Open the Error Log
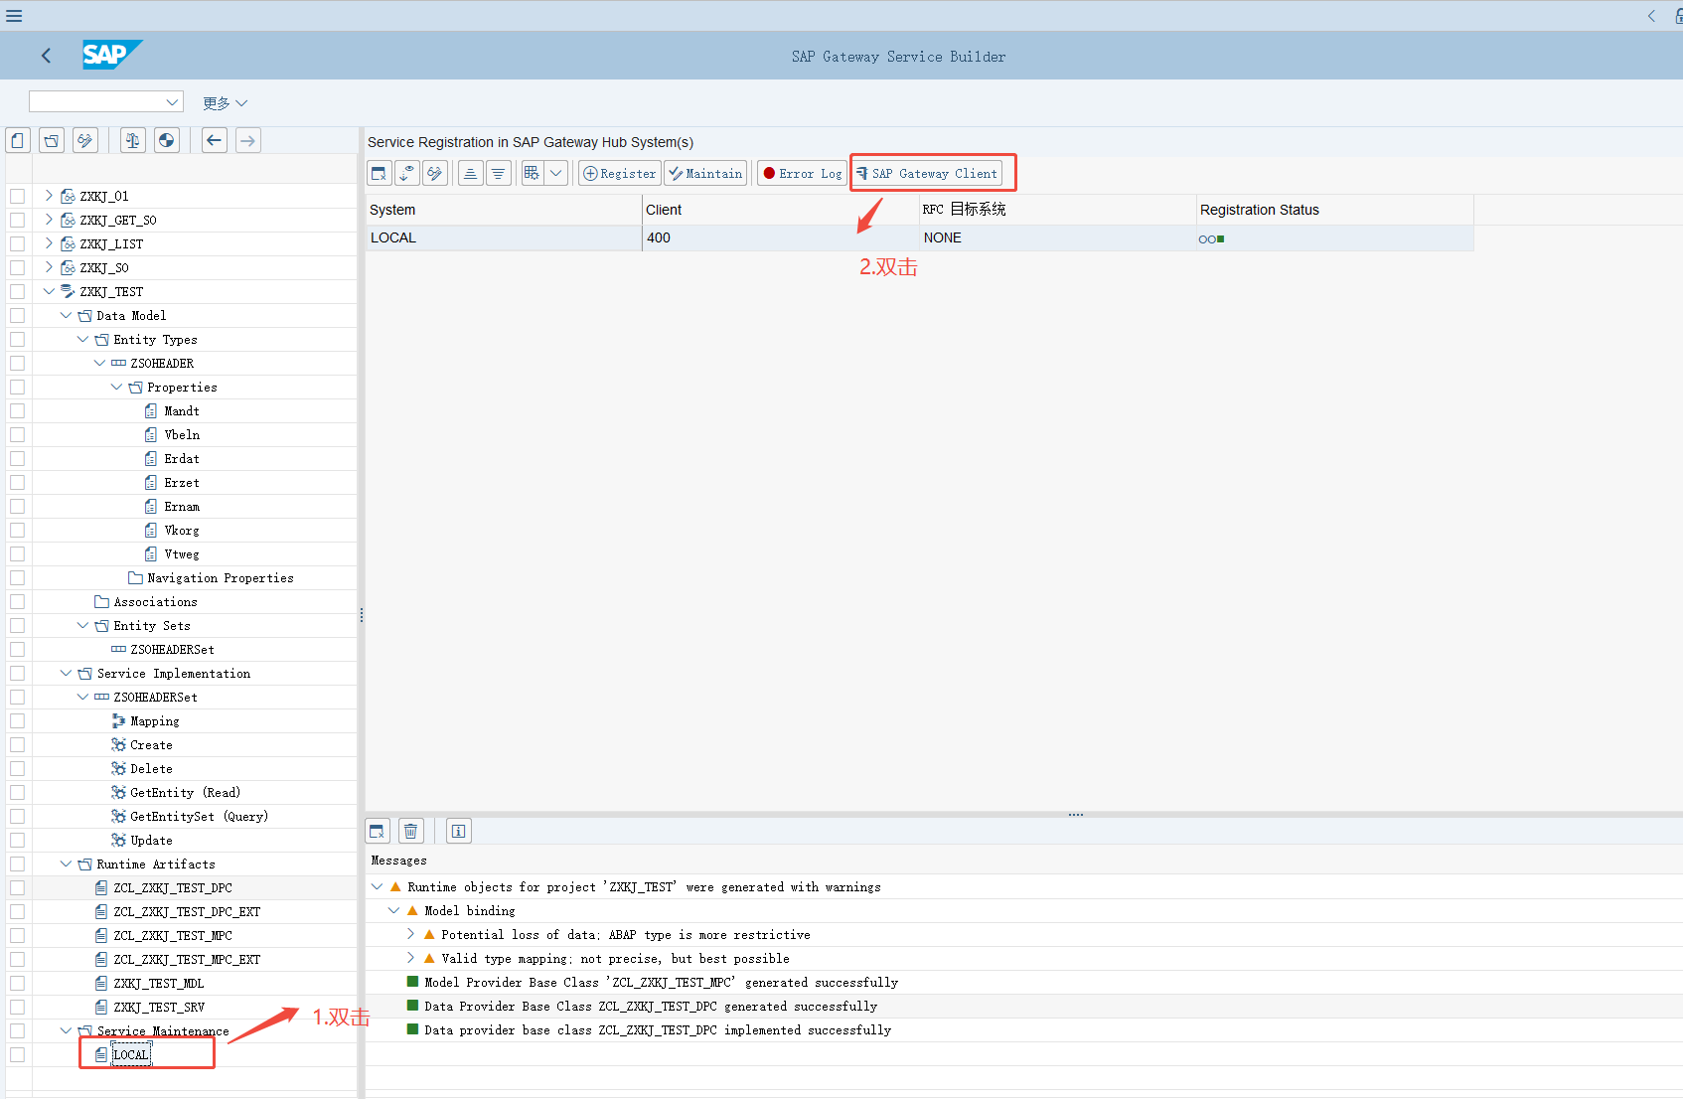Viewport: 1683px width, 1099px height. (x=803, y=174)
